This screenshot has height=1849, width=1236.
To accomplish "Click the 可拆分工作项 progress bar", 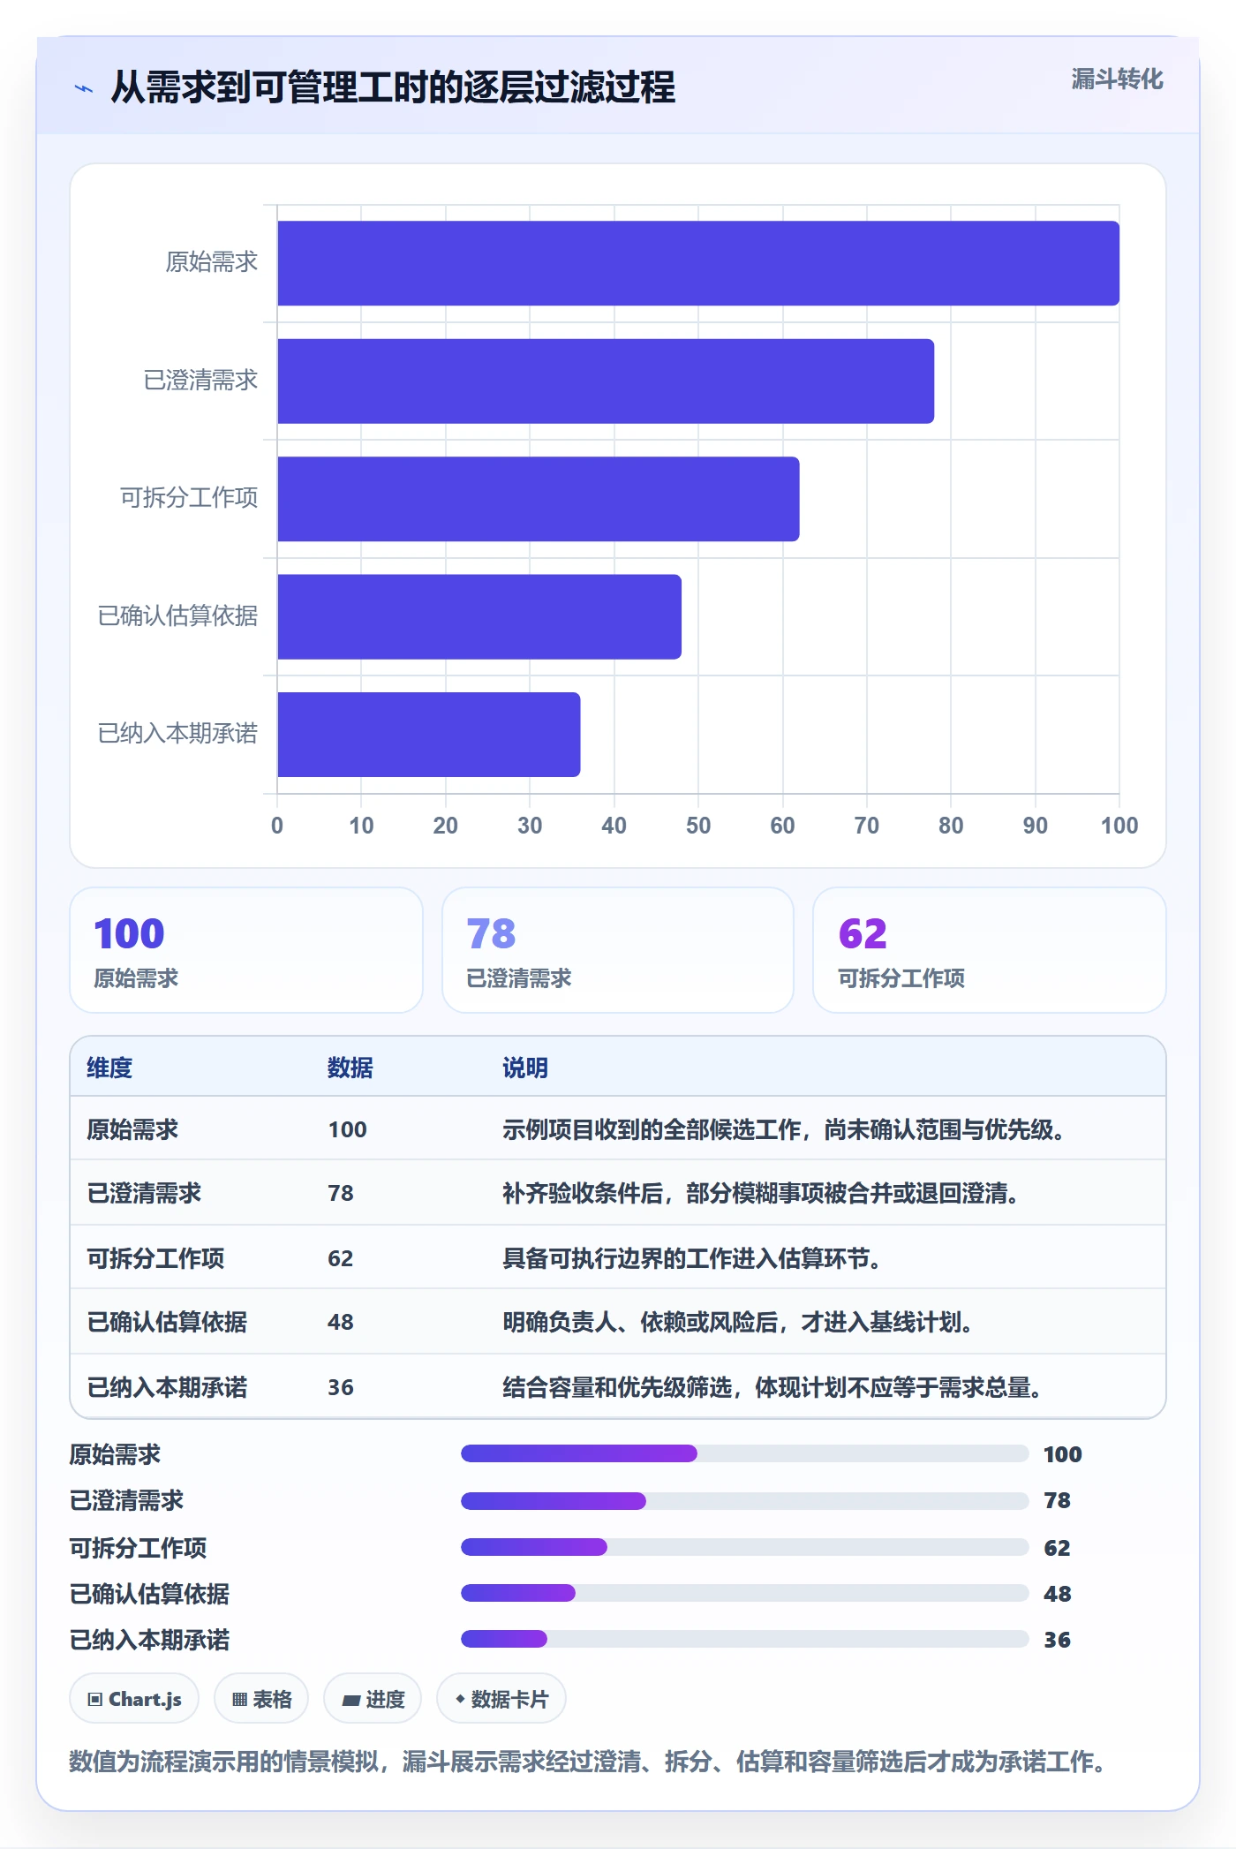I will pyautogui.click(x=745, y=1547).
